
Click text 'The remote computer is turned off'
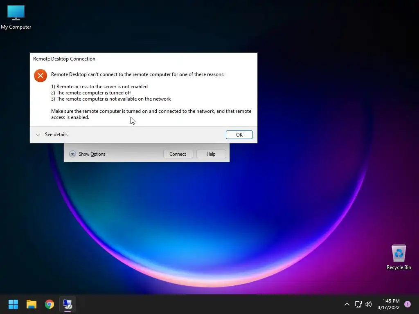94,93
